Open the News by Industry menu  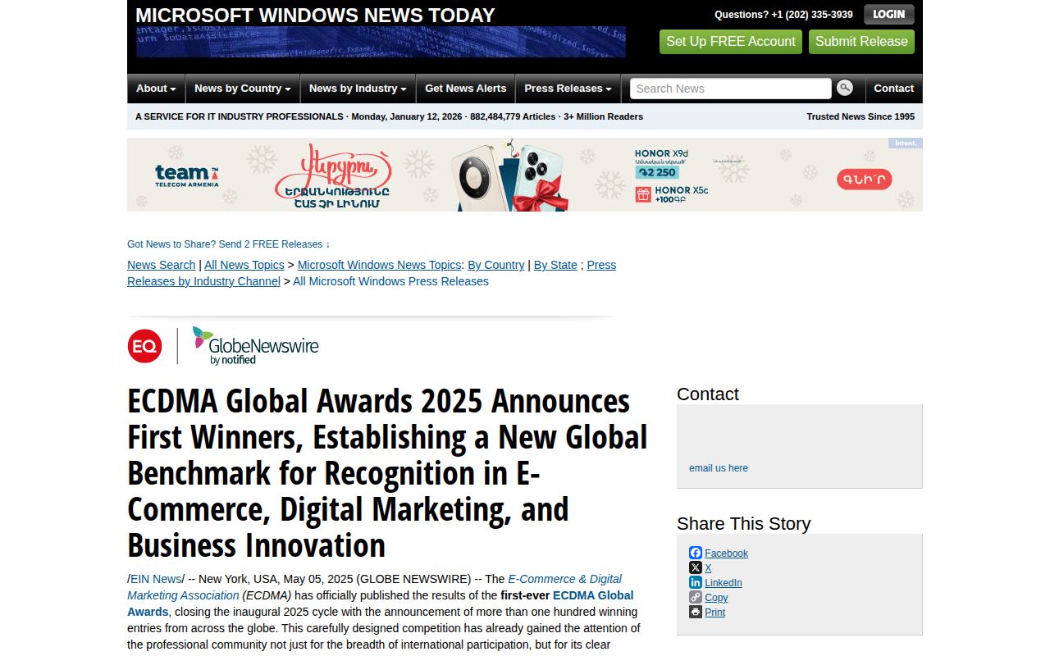pyautogui.click(x=358, y=88)
